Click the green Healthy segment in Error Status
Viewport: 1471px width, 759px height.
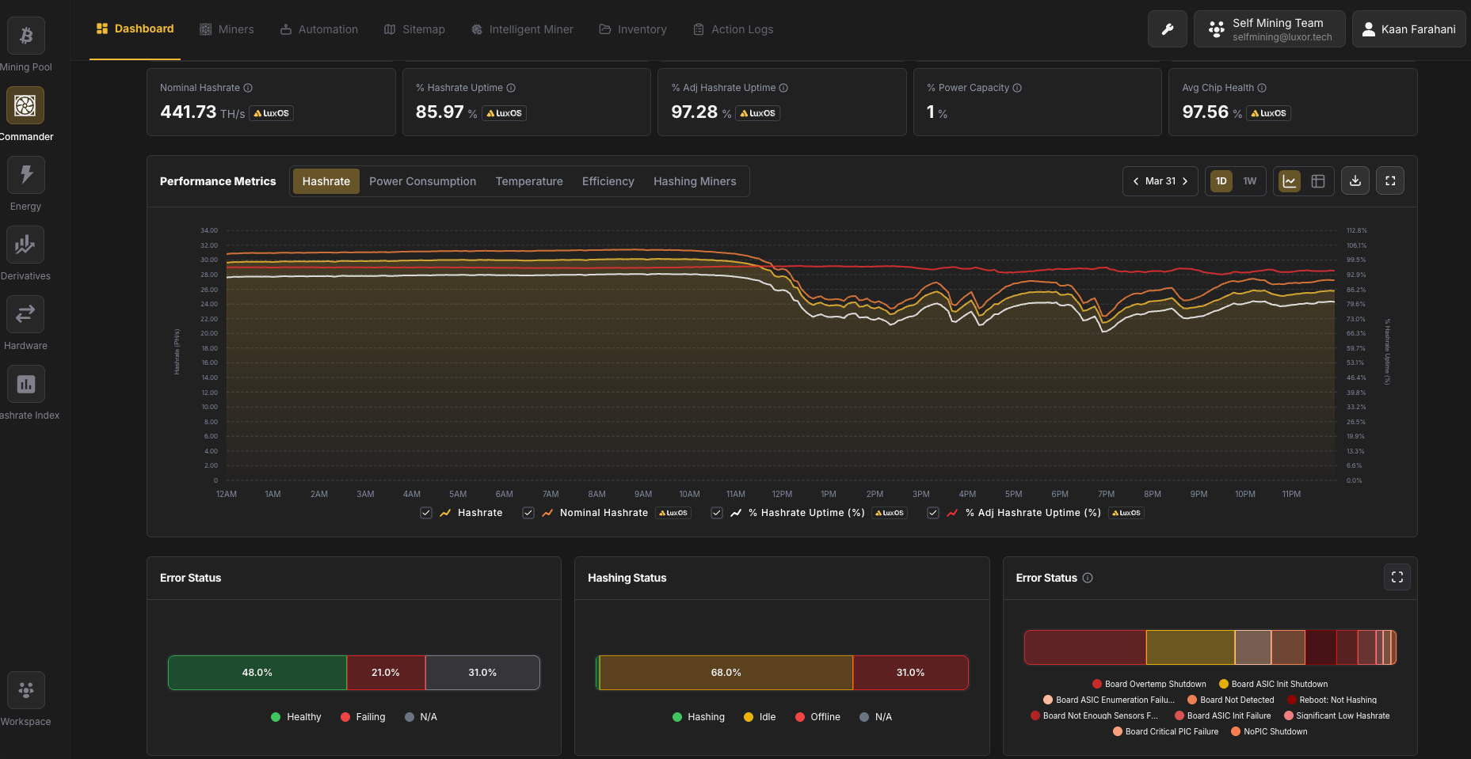click(257, 672)
